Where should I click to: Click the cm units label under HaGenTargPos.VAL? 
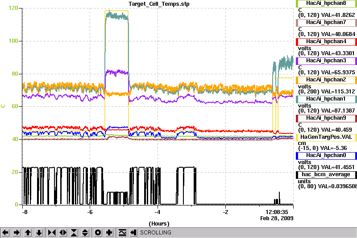(302, 143)
